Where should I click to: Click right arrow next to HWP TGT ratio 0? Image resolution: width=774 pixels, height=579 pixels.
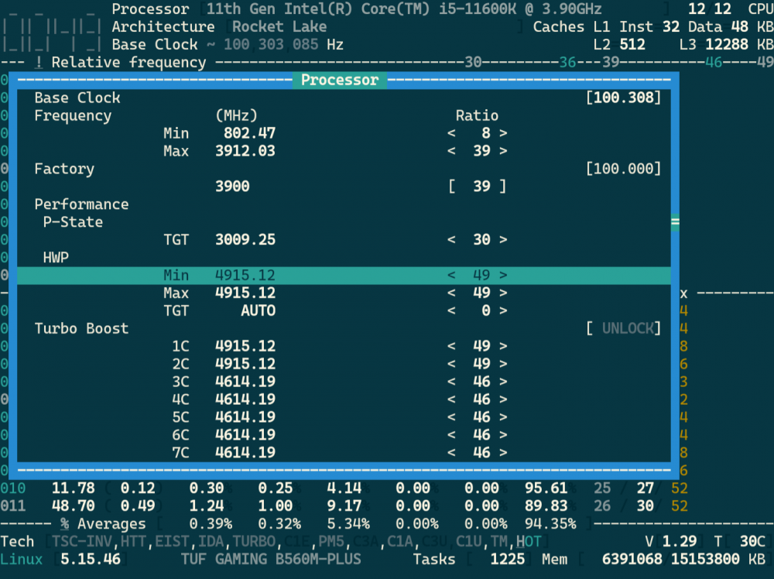pyautogui.click(x=503, y=311)
